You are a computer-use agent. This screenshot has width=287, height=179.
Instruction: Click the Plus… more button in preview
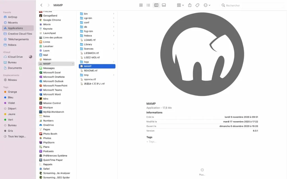pyautogui.click(x=202, y=172)
